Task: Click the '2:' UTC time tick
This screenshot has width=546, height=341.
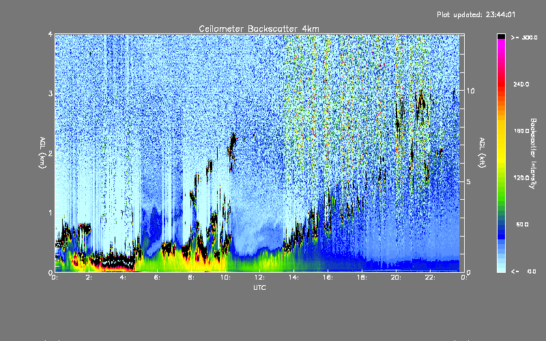Action: (x=89, y=278)
